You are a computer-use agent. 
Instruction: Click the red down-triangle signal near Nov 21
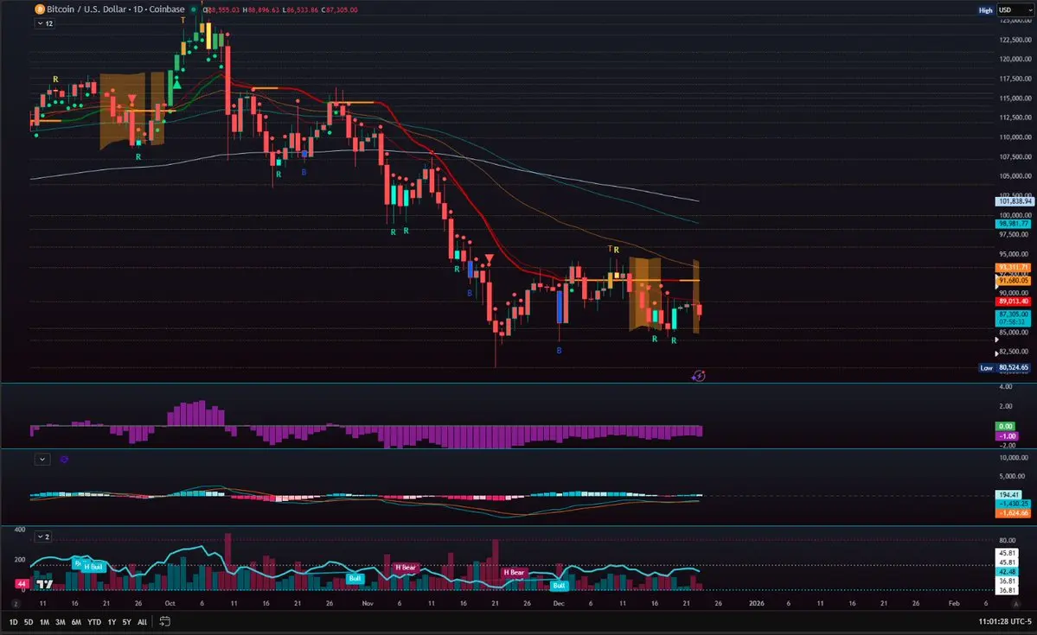click(x=489, y=258)
